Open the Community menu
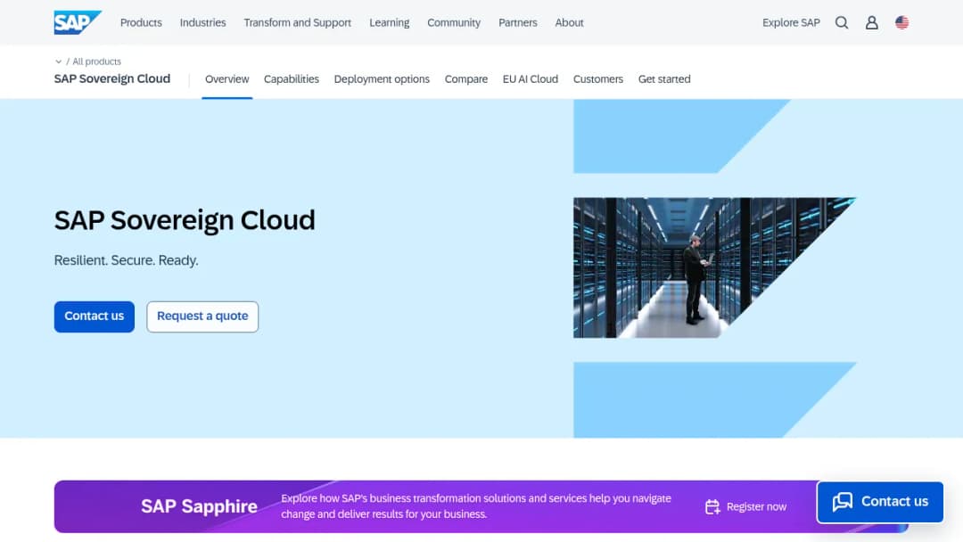Screen dimensions: 963x542 pyautogui.click(x=454, y=22)
